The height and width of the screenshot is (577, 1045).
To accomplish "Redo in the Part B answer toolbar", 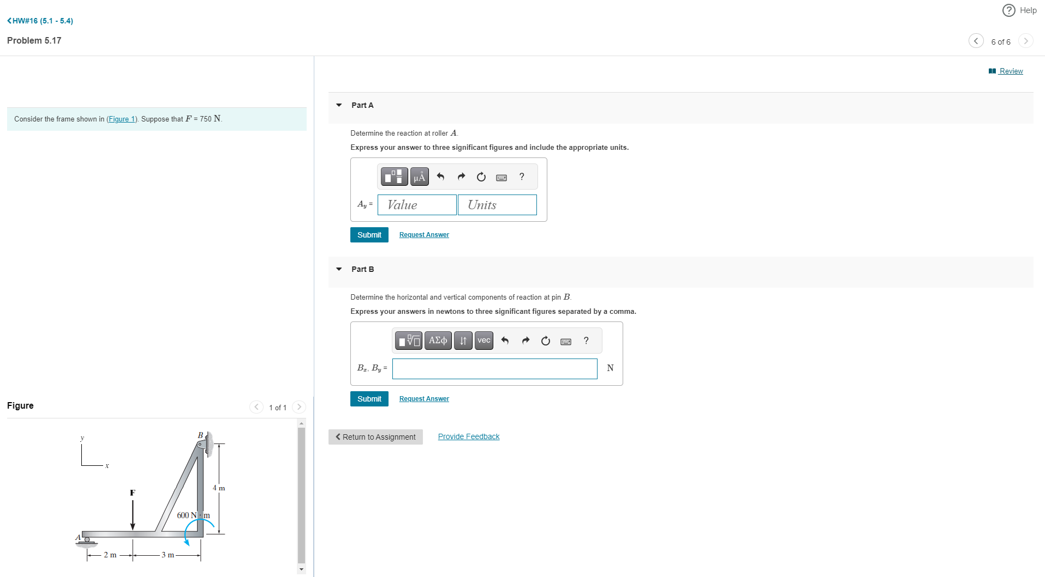I will pos(526,341).
